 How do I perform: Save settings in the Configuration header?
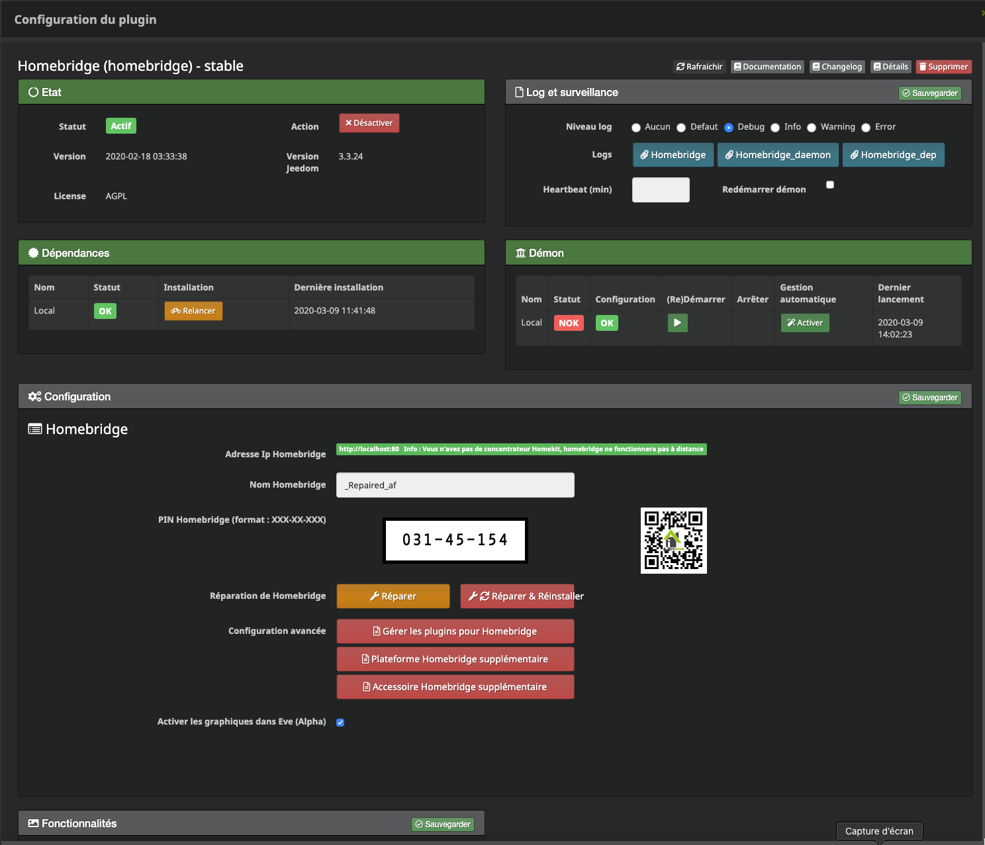[929, 398]
